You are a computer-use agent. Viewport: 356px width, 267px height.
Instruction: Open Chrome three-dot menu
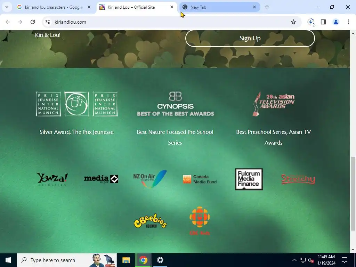tap(348, 22)
